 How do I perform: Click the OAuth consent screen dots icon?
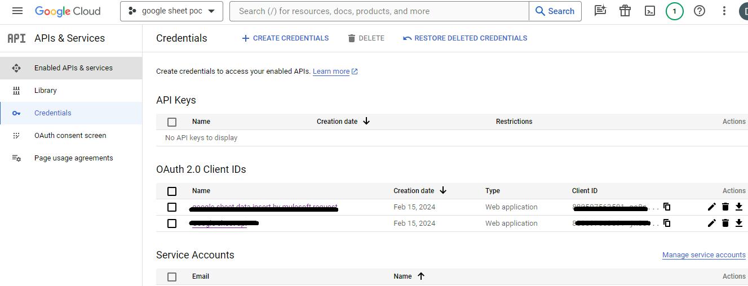tap(16, 136)
